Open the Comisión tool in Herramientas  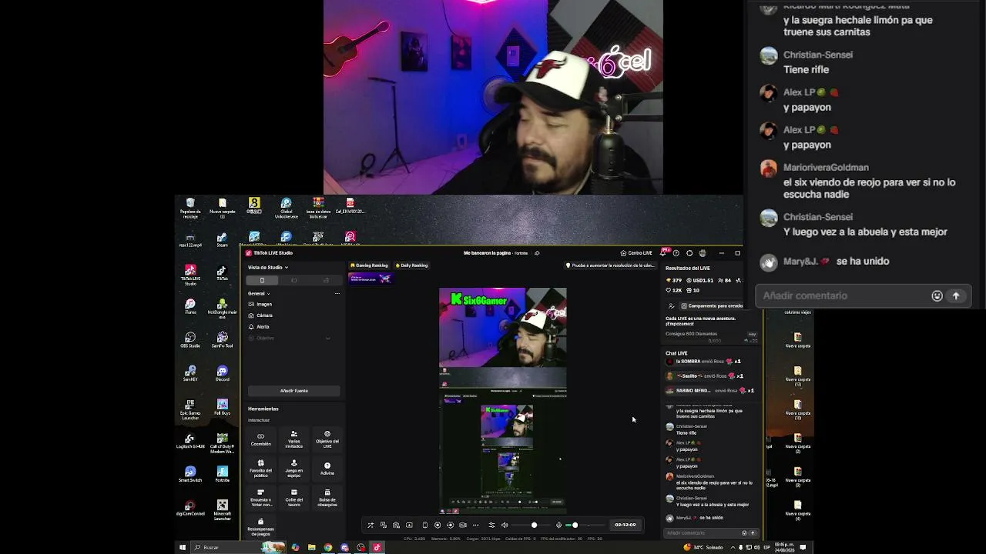click(260, 439)
